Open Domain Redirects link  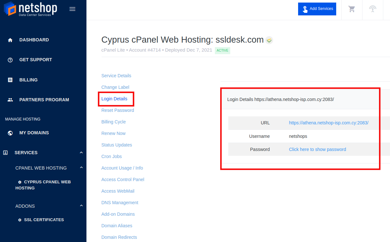[x=119, y=237]
